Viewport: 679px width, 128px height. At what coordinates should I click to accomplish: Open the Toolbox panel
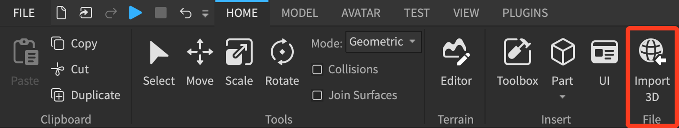517,62
